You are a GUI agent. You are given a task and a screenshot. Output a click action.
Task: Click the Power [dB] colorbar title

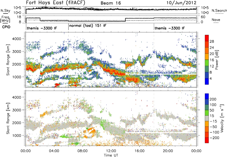pos(217,60)
